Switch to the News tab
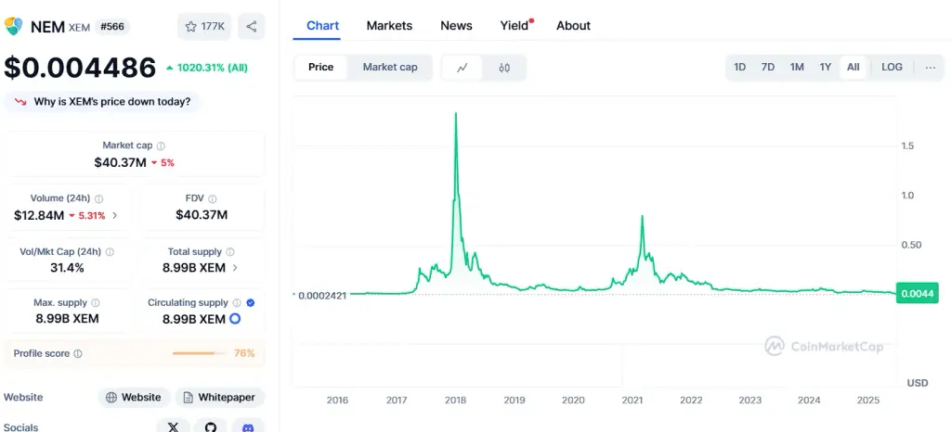The width and height of the screenshot is (951, 432). click(x=456, y=25)
